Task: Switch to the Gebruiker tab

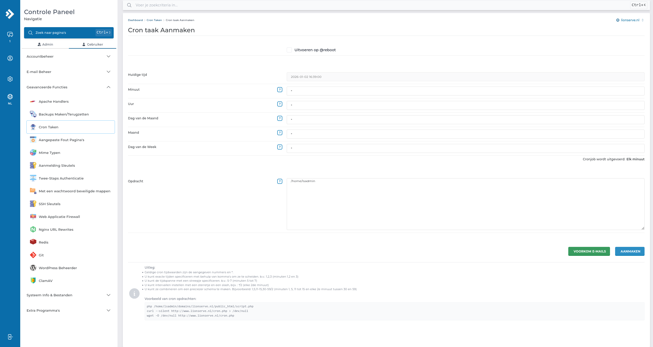Action: coord(93,44)
